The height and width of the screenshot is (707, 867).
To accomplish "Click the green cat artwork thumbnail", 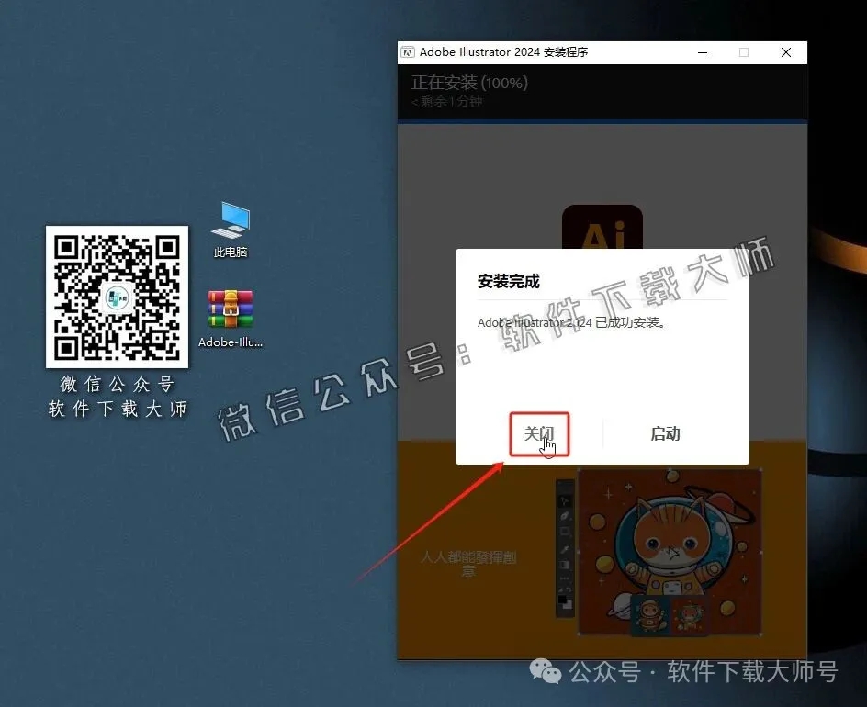I will click(689, 614).
